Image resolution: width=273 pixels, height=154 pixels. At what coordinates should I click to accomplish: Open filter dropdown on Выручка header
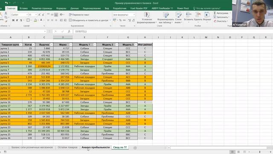pyautogui.click(x=51, y=44)
